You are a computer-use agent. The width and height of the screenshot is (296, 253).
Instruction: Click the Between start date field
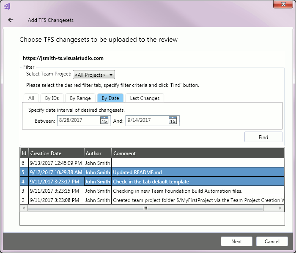coord(78,121)
